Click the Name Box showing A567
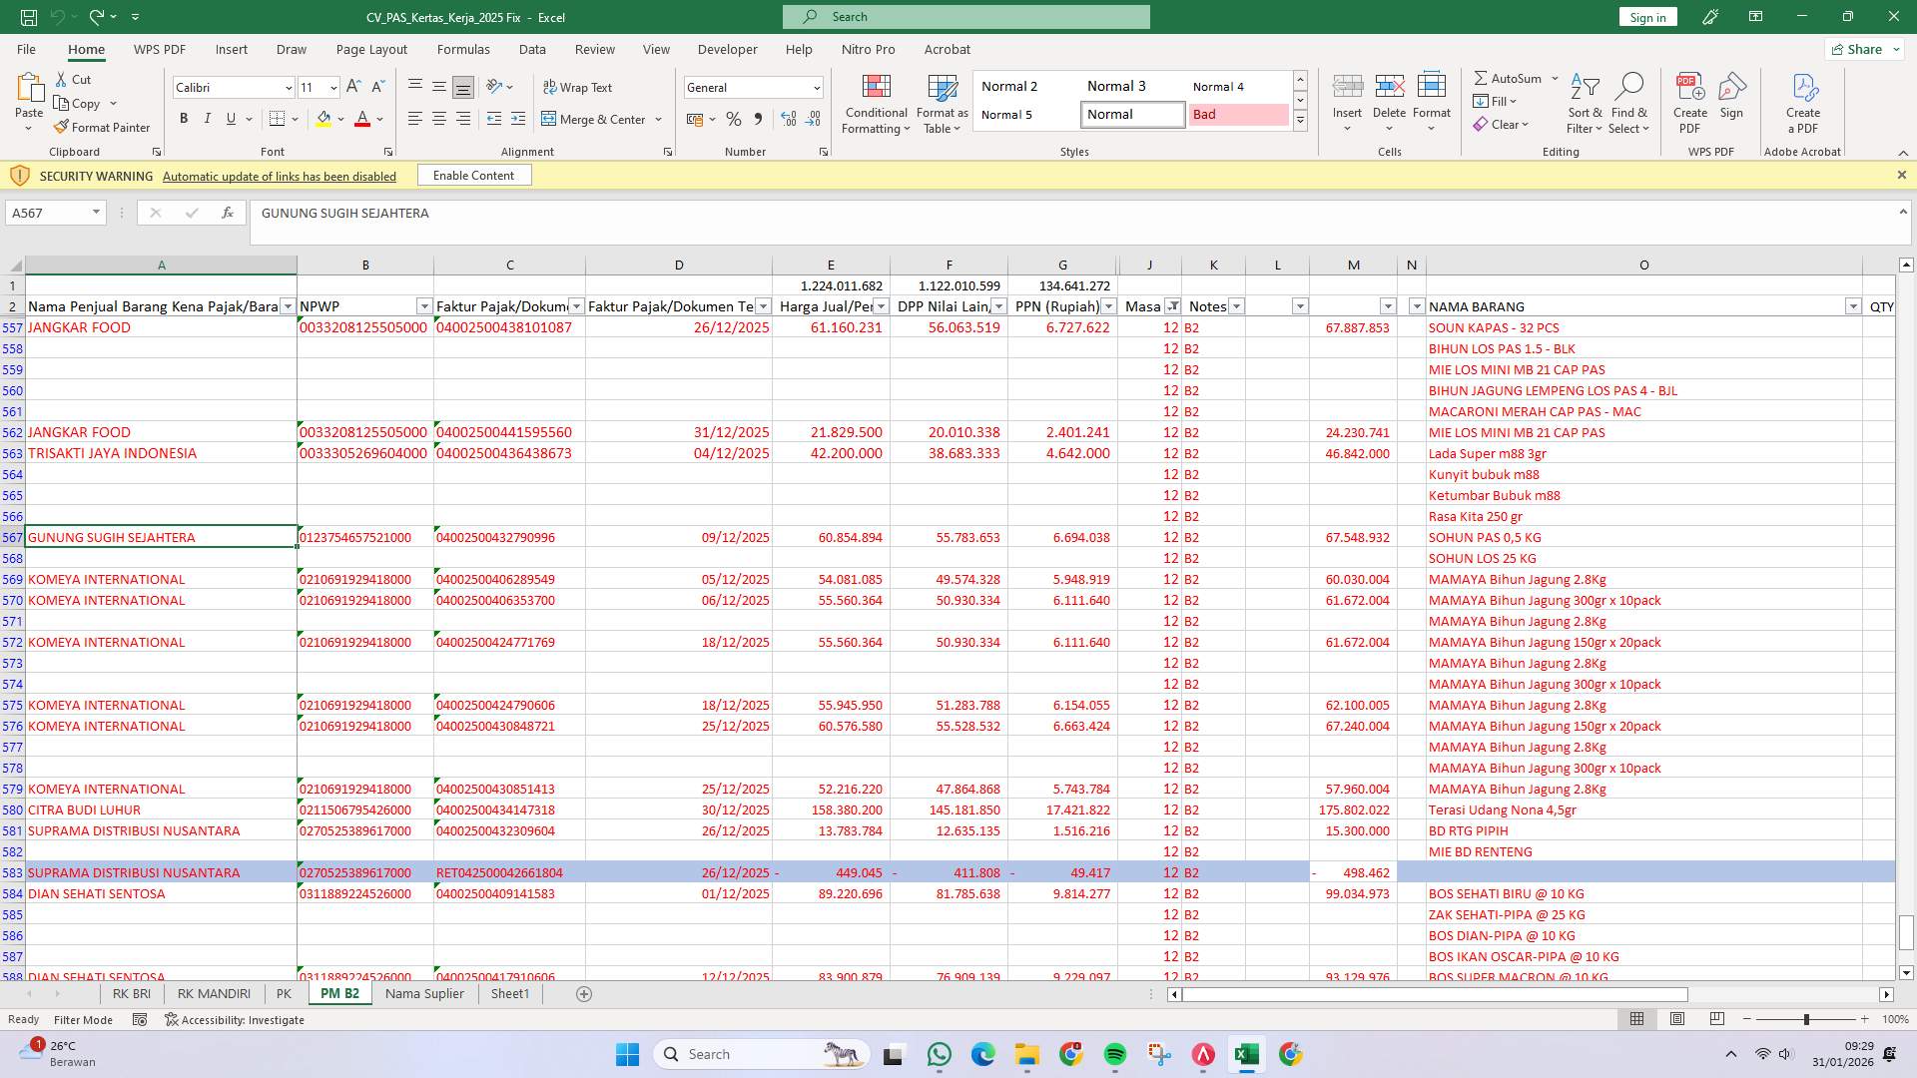Viewport: 1917px width, 1078px height. pyautogui.click(x=50, y=212)
